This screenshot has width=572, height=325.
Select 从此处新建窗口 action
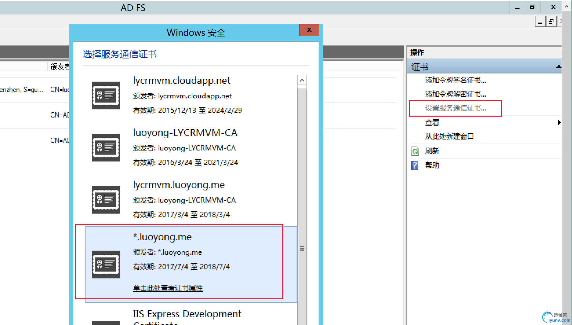coord(449,136)
